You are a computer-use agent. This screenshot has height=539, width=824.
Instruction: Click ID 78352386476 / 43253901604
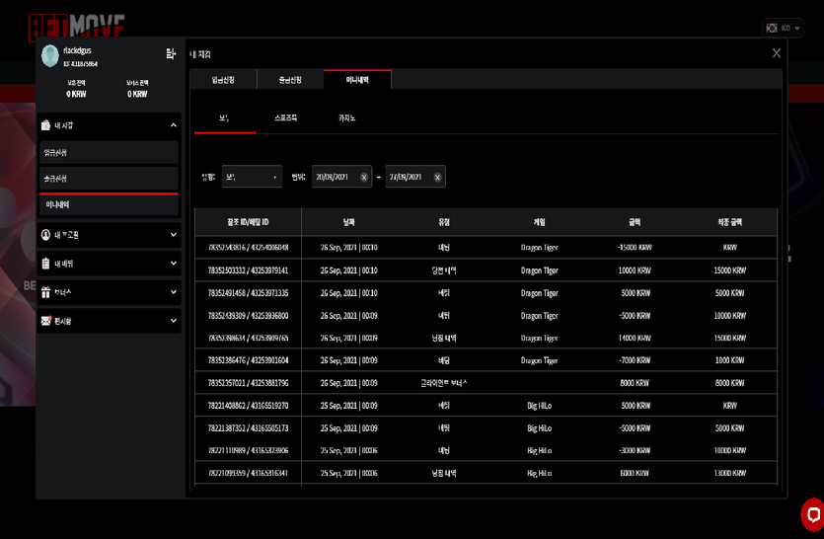tap(248, 360)
